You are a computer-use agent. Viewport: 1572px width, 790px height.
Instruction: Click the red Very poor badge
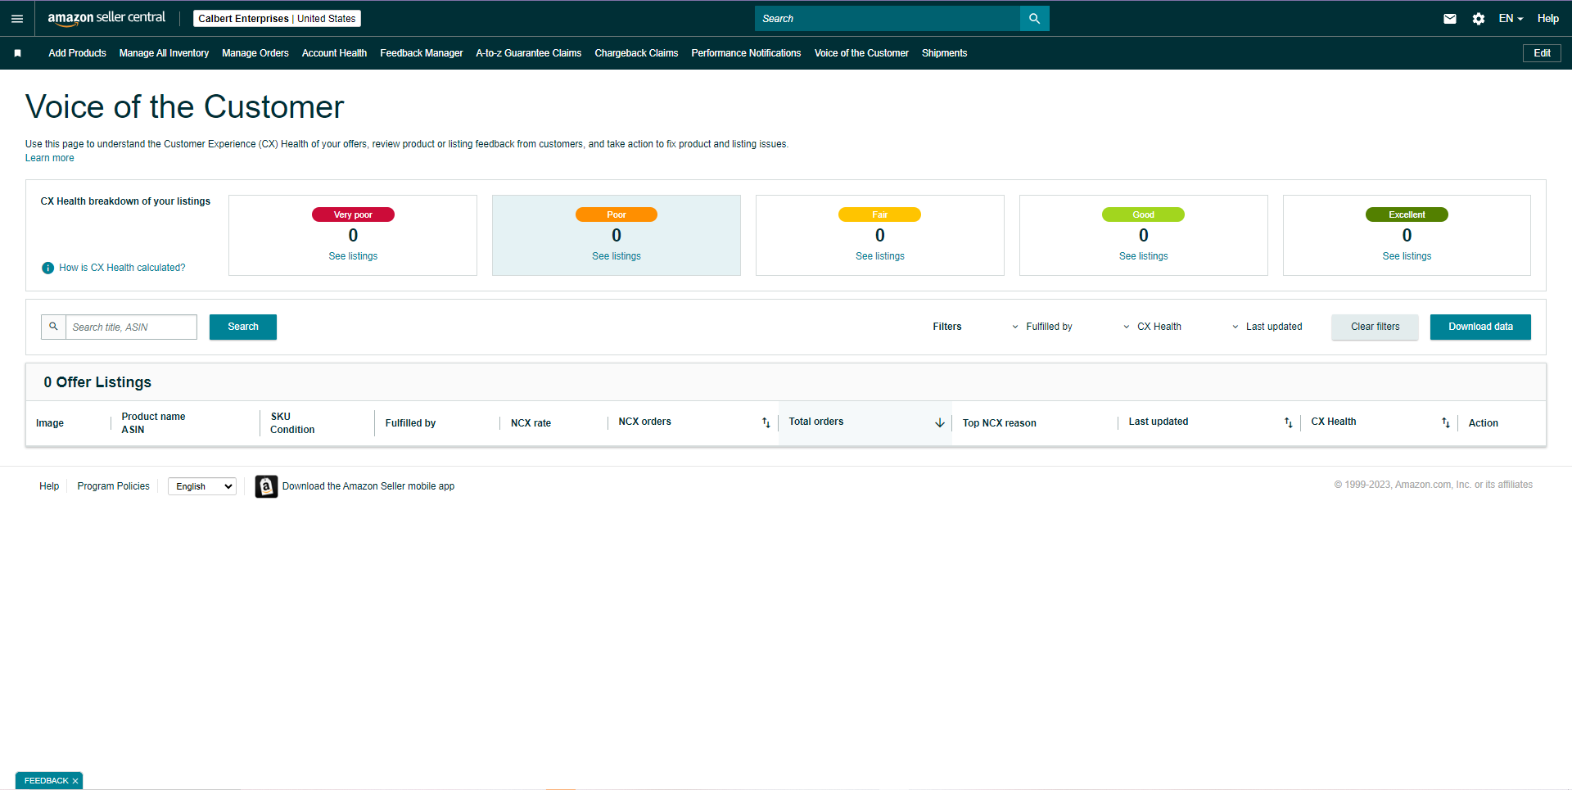coord(353,214)
